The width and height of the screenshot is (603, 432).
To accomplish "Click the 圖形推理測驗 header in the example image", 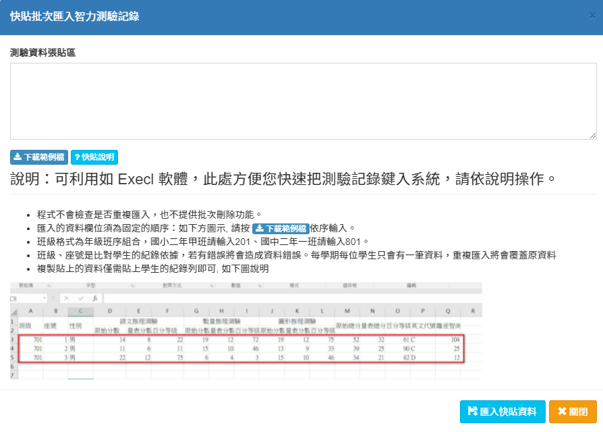I will coord(297,322).
